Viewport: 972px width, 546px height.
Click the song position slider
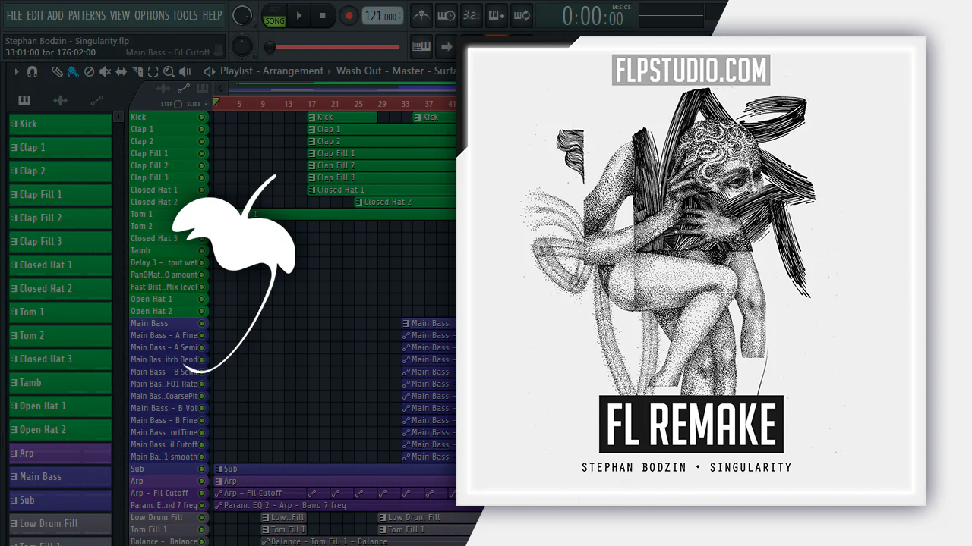[x=333, y=47]
